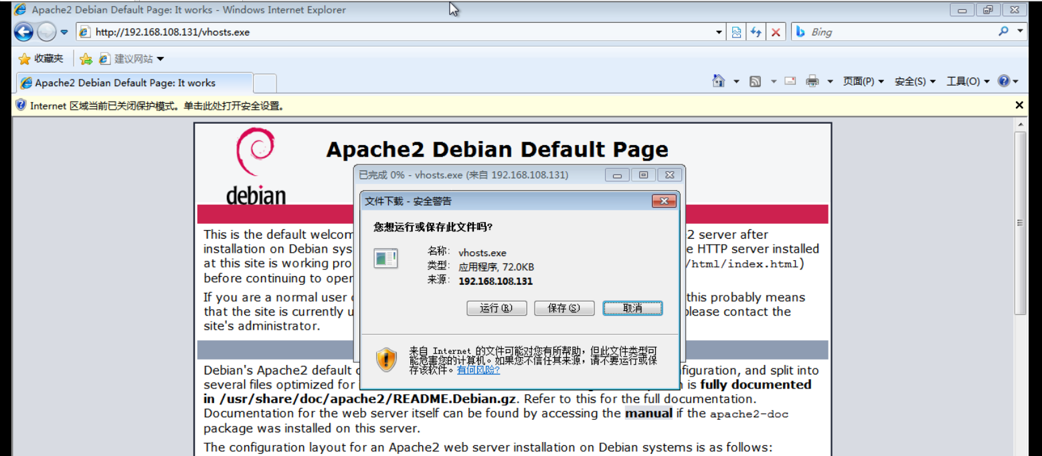
Task: Click the star icon next to 收藏夹
Action: click(25, 59)
